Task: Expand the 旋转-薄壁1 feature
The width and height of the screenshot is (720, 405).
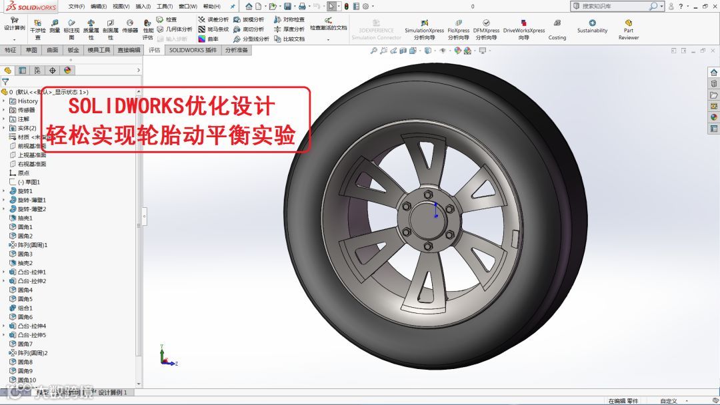Action: click(4, 200)
